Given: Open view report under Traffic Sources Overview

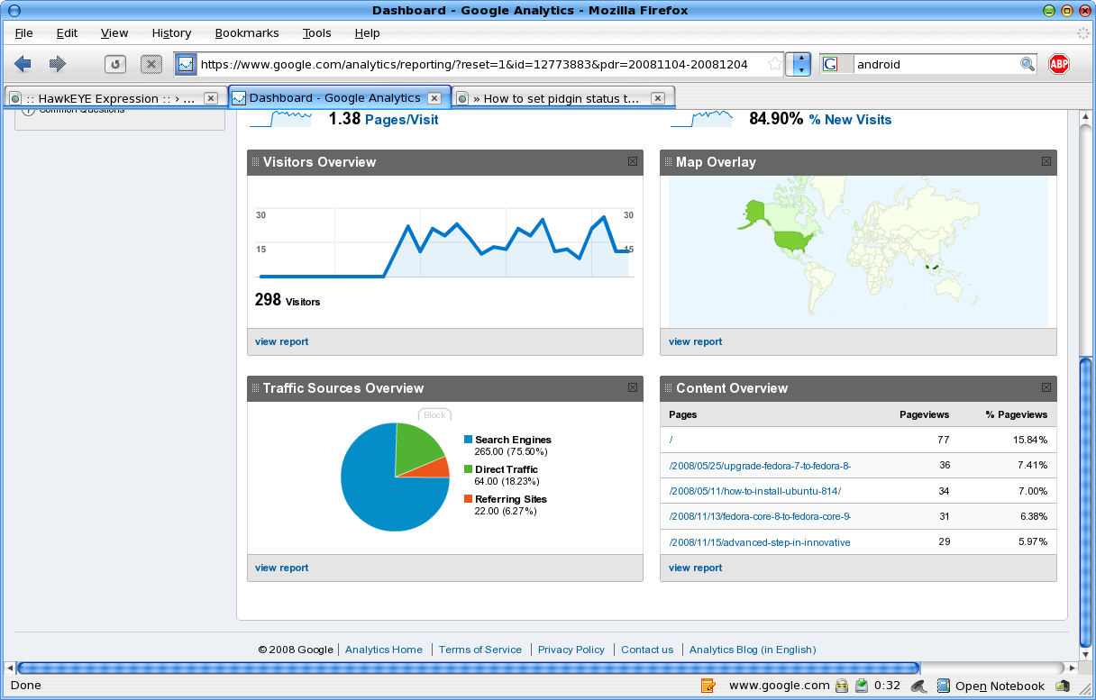Looking at the screenshot, I should [281, 568].
